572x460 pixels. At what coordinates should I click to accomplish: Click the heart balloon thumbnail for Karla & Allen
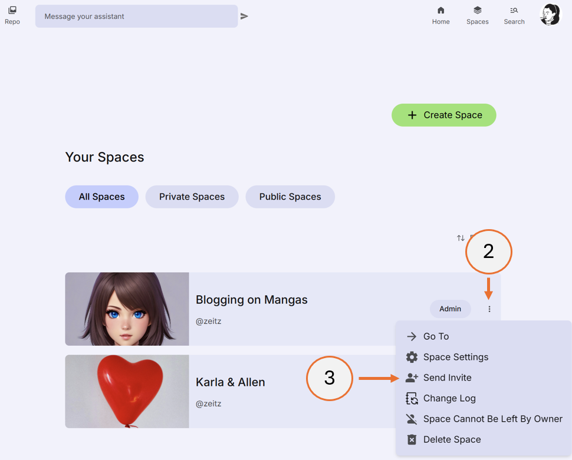click(x=126, y=391)
